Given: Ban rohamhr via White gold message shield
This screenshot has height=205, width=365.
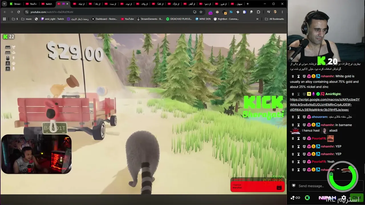Looking at the screenshot, I should point(304,76).
